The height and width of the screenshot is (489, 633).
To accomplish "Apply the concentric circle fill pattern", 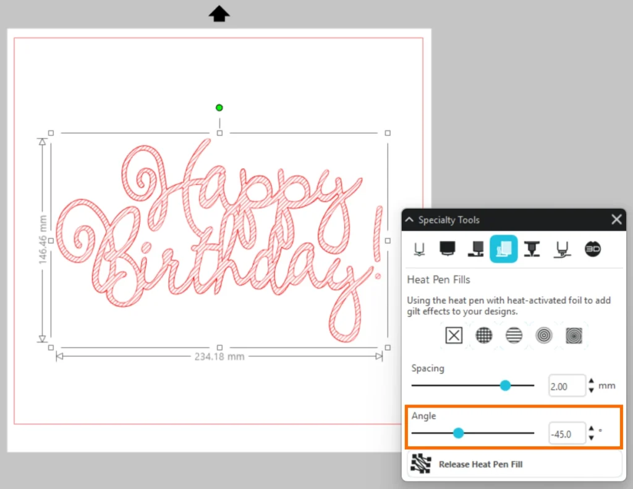I will point(544,335).
